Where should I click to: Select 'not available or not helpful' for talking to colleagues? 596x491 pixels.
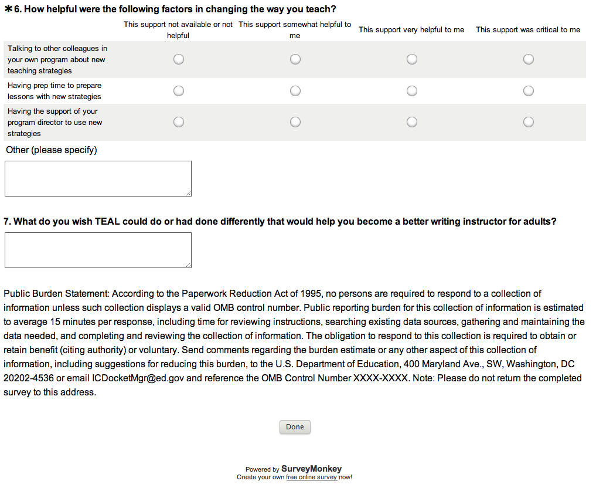179,59
